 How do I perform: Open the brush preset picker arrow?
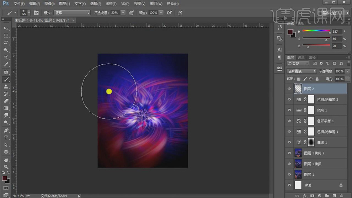click(x=30, y=12)
